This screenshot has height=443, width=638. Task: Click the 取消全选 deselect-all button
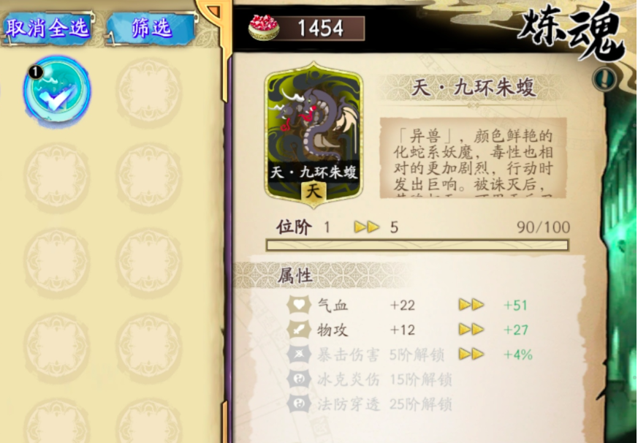(47, 28)
